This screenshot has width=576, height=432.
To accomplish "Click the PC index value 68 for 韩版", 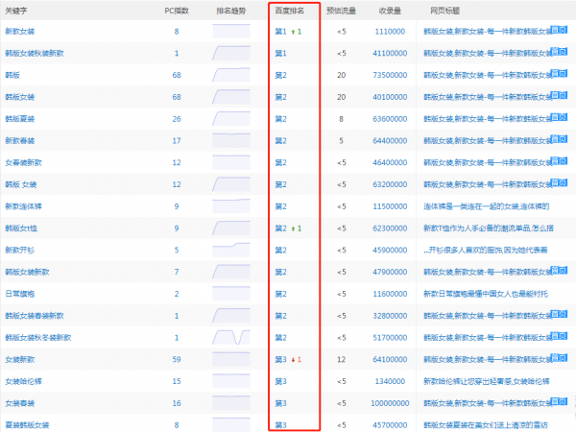I will pos(176,76).
